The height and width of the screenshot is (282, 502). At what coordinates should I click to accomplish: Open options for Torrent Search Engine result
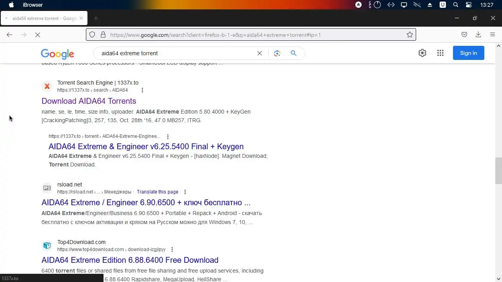tap(142, 90)
